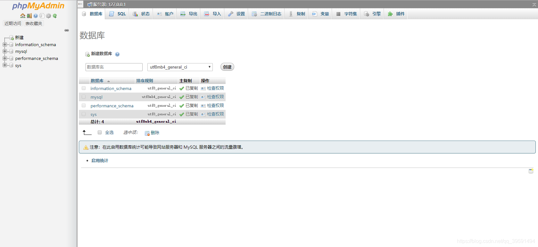Click privileges icon in performance_schema row
Image resolution: width=538 pixels, height=247 pixels.
(x=203, y=106)
